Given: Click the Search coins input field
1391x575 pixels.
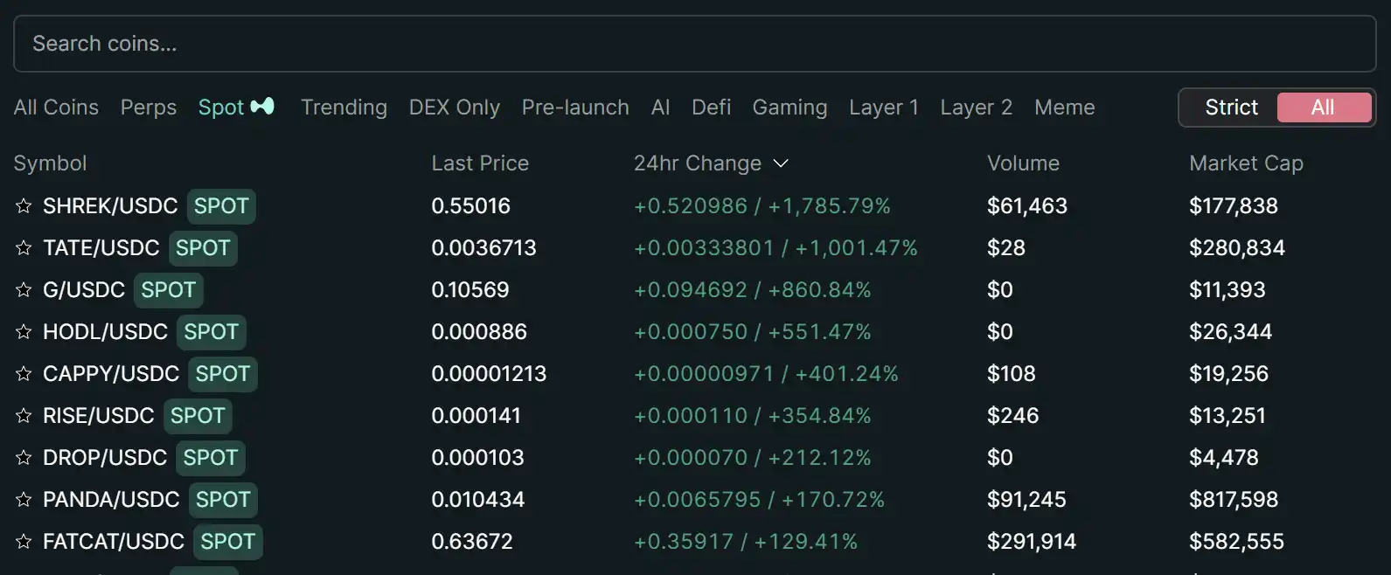Looking at the screenshot, I should click(694, 44).
